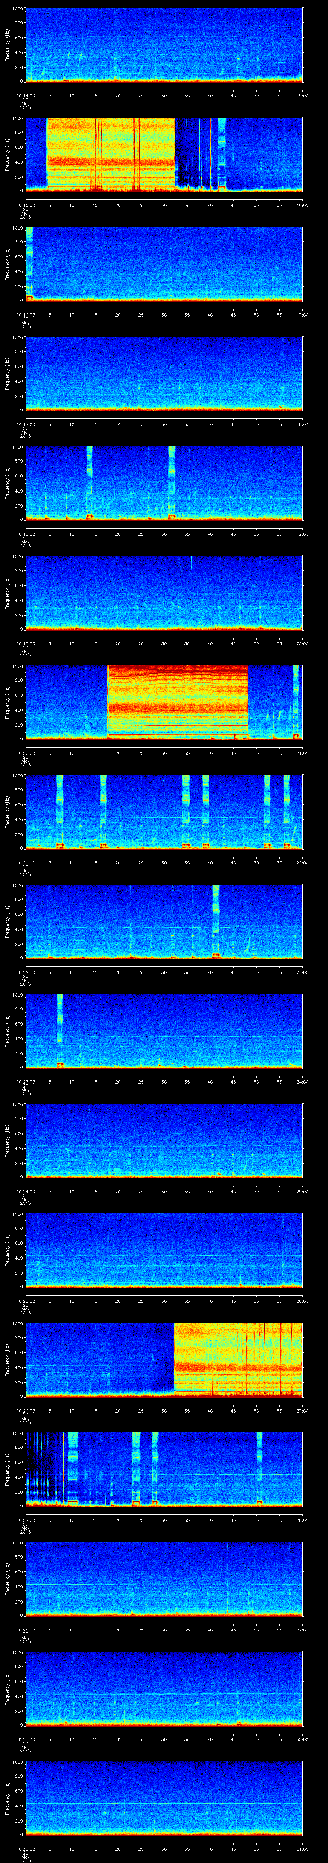Screen dimensions: 328x1863
Task: Open the 10:19 spectrogram panel
Action: [x=164, y=592]
